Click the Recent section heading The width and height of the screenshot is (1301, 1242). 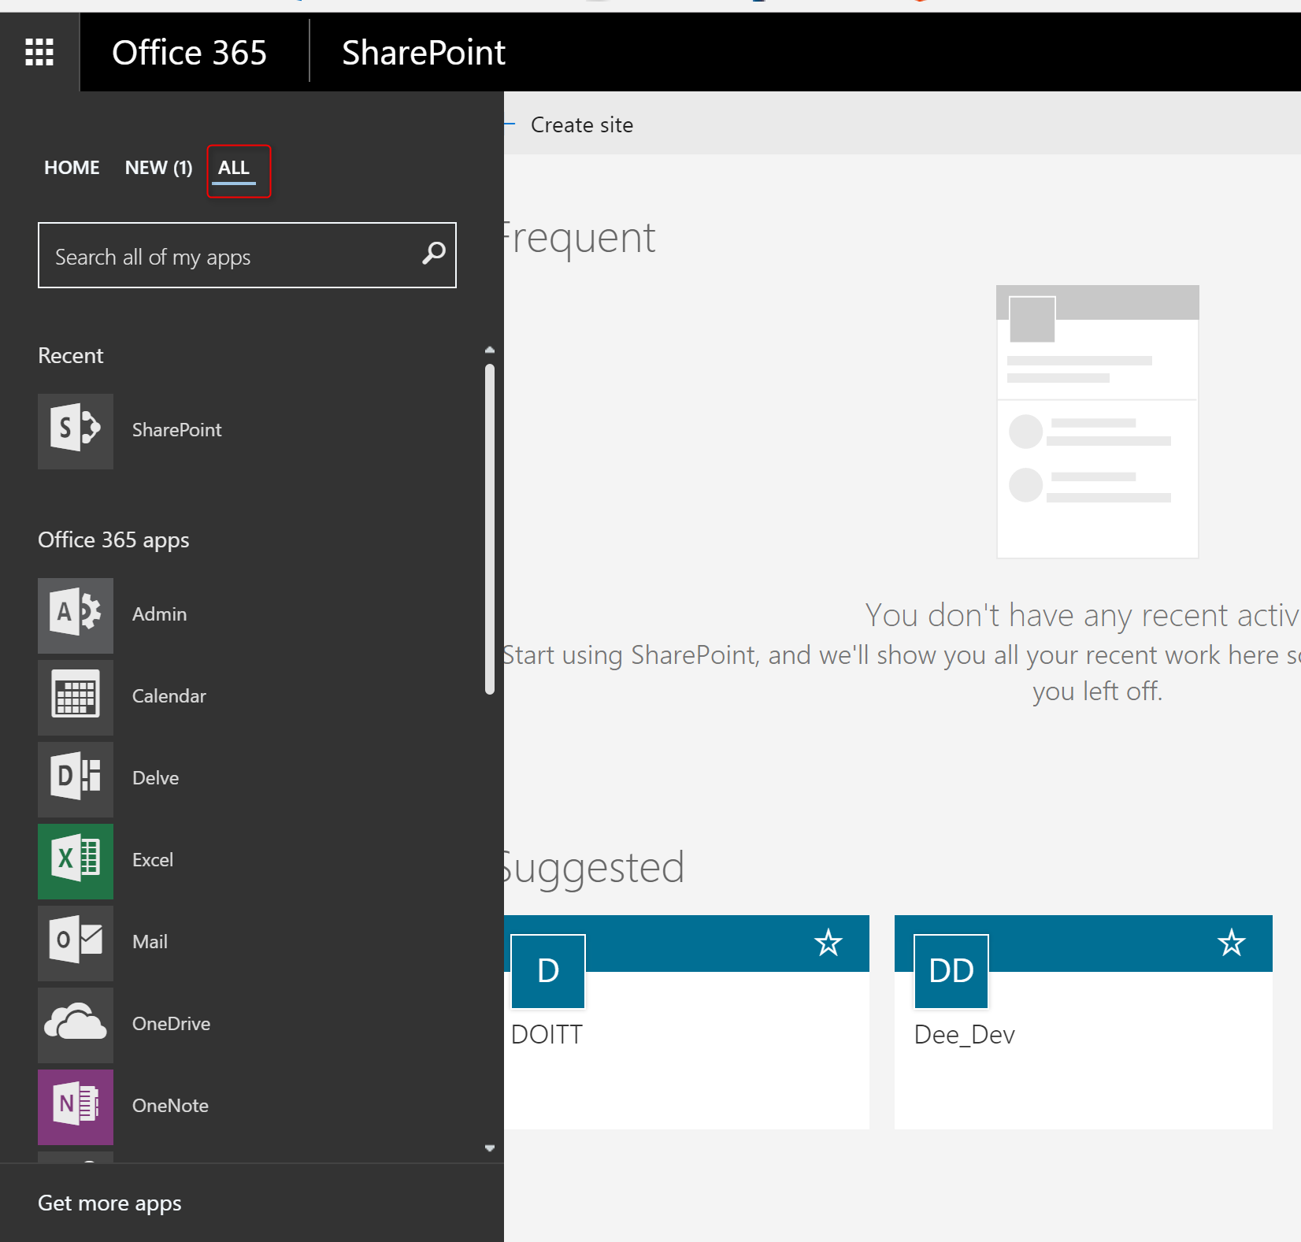coord(71,356)
